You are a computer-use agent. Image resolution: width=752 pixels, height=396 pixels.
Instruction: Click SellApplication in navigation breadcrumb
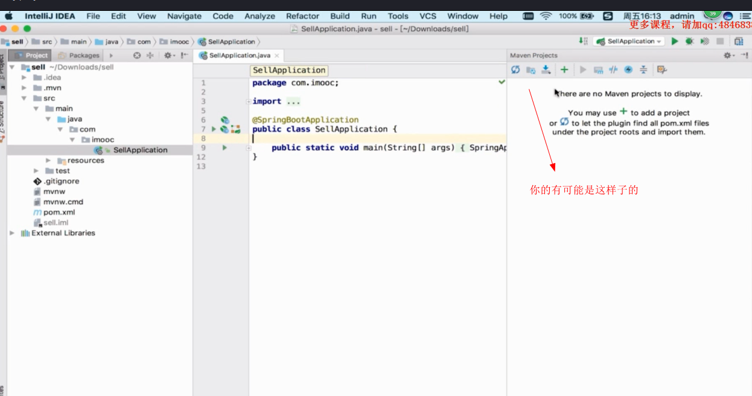(227, 42)
